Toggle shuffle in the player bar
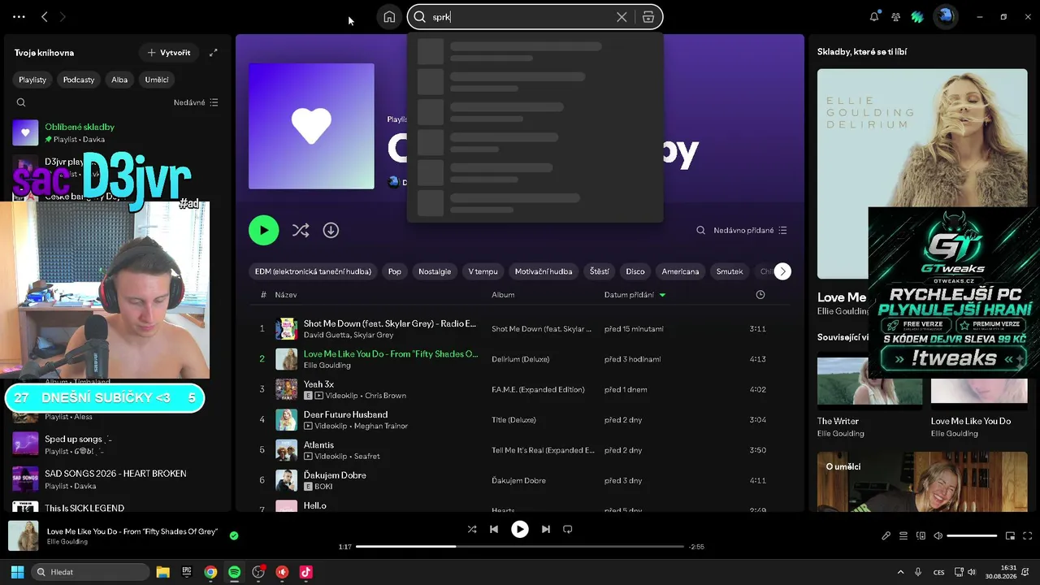 coord(472,529)
